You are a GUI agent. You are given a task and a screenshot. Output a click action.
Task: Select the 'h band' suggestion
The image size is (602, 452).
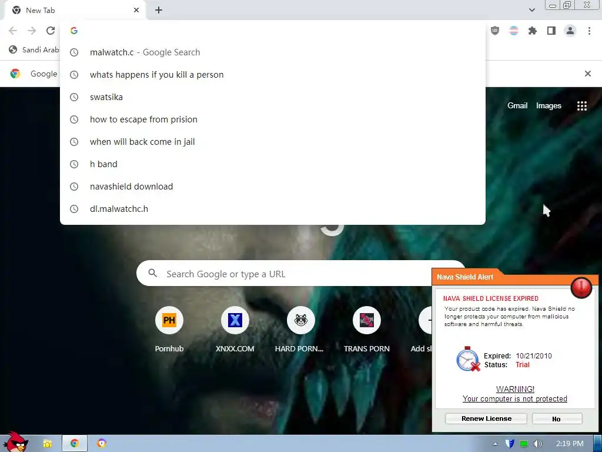(x=273, y=164)
